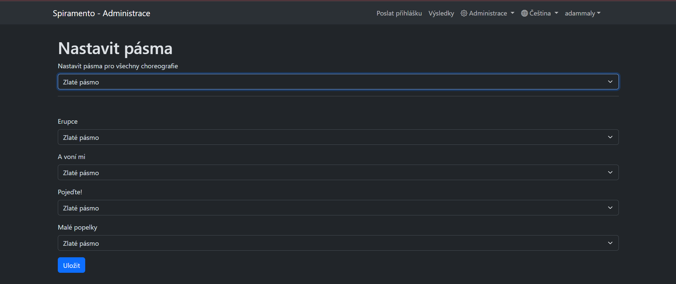Go to Poslat přihlášku page

tap(399, 13)
